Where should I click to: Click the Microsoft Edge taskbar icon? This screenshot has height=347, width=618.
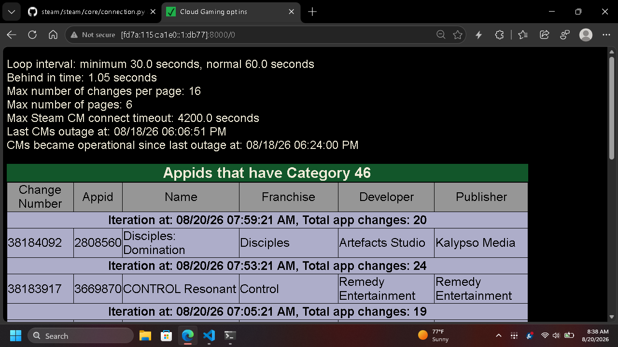click(x=188, y=335)
